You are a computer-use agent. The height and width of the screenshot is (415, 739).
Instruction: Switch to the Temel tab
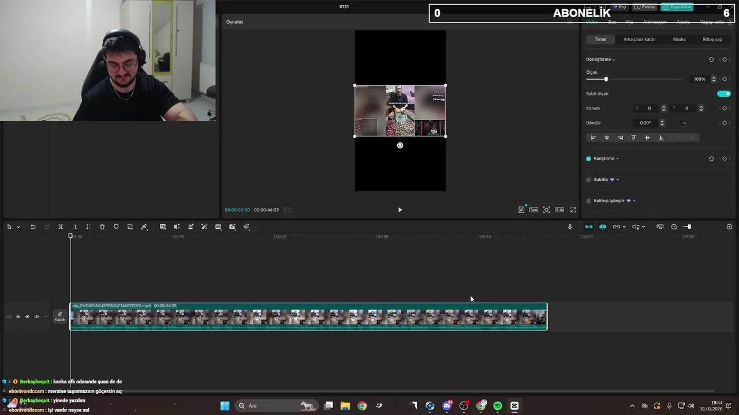point(600,39)
